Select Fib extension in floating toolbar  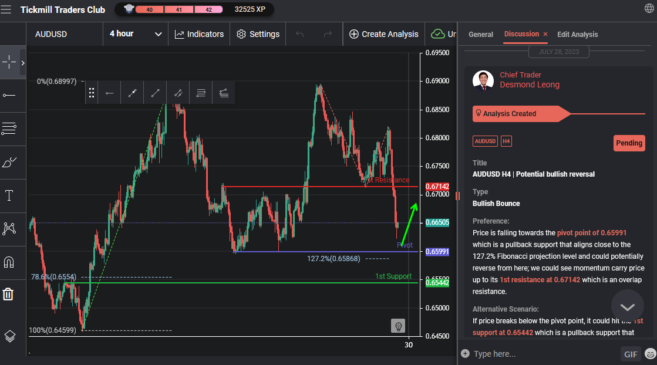pyautogui.click(x=224, y=93)
